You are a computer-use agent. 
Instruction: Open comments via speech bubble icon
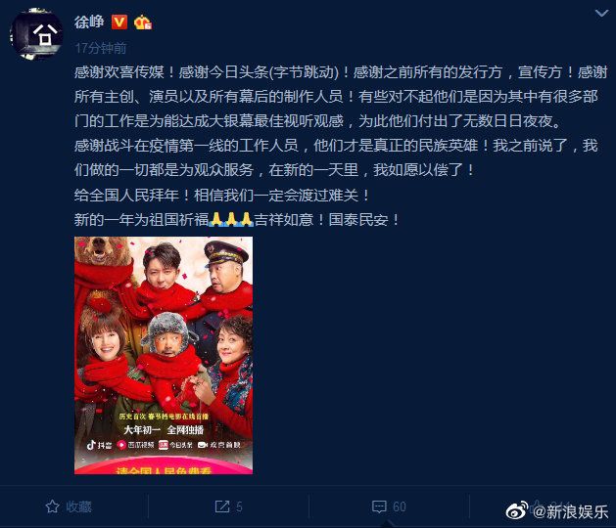tap(379, 506)
